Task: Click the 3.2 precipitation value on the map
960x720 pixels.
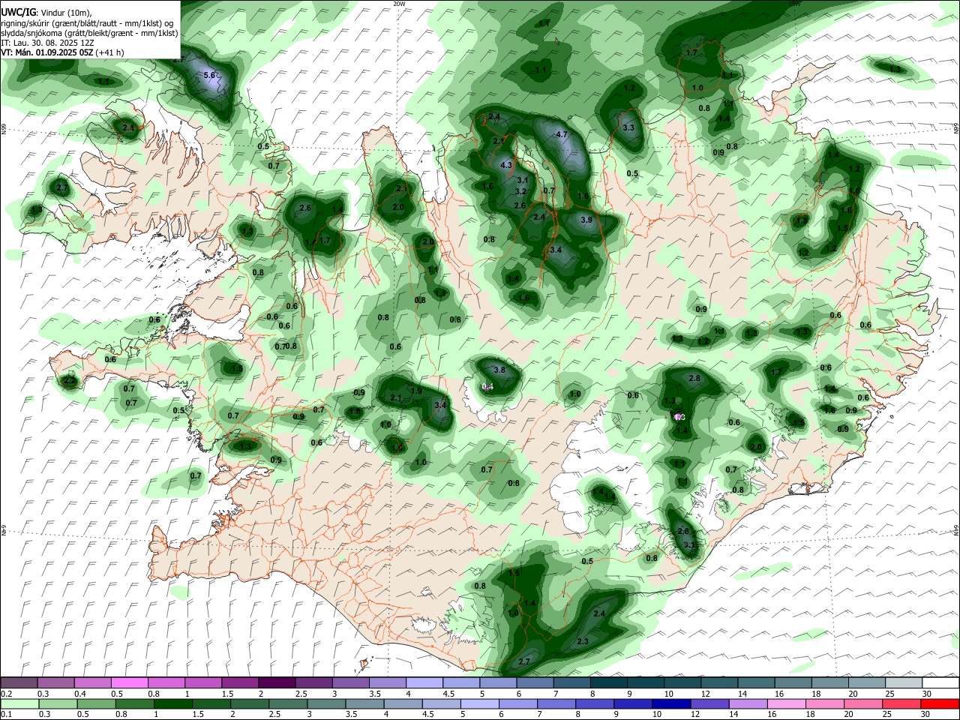Action: (520, 192)
